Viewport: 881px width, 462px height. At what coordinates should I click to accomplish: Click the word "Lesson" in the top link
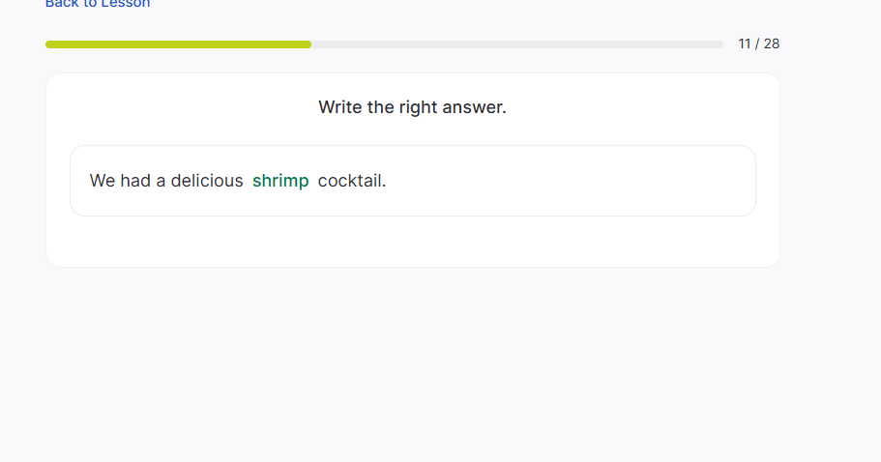click(126, 4)
